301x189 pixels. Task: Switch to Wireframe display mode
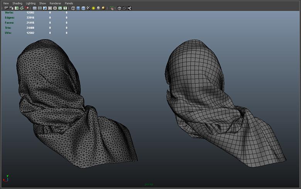pos(73,8)
